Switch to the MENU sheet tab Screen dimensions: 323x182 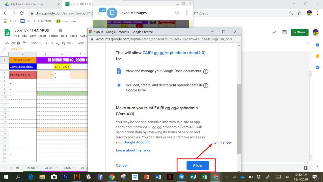point(31,168)
